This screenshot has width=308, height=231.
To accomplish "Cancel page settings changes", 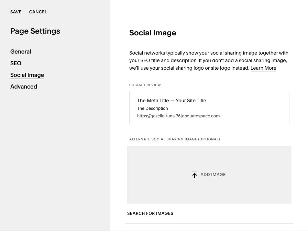I will [x=38, y=12].
